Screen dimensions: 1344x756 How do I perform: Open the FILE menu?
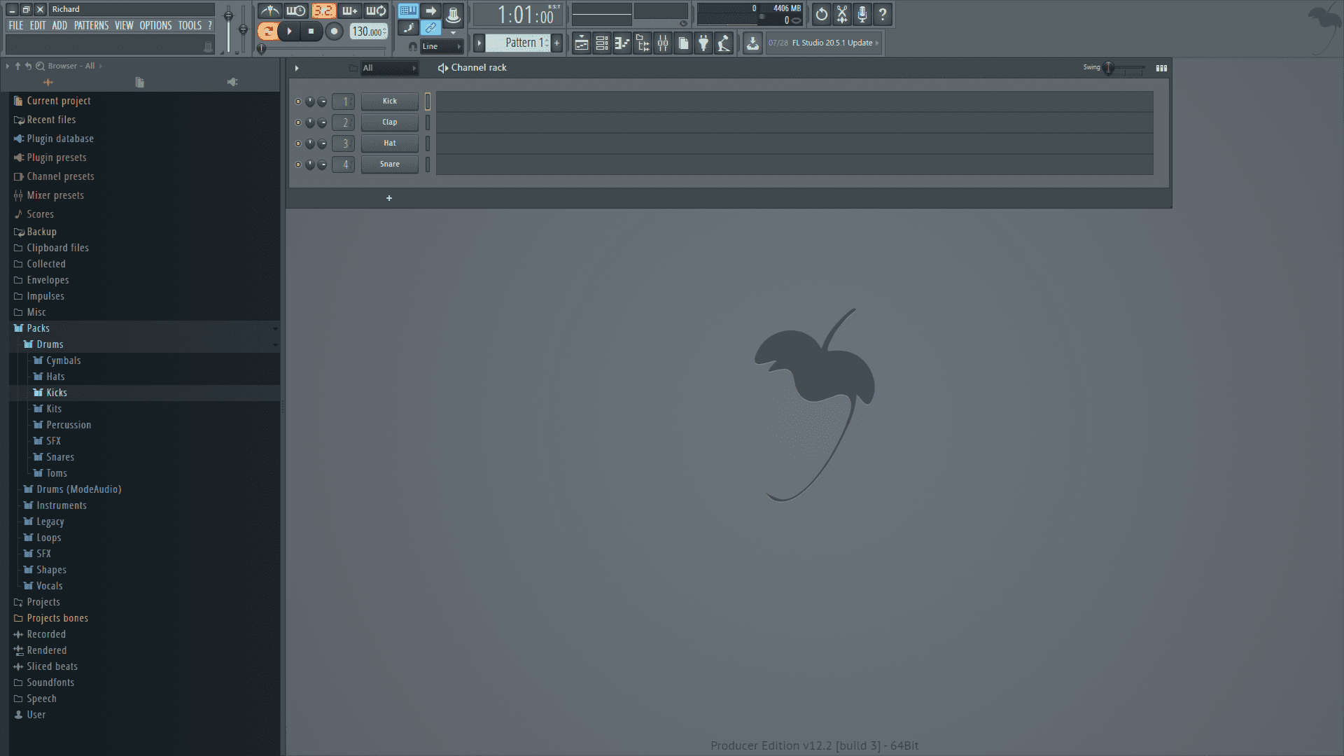pos(16,25)
